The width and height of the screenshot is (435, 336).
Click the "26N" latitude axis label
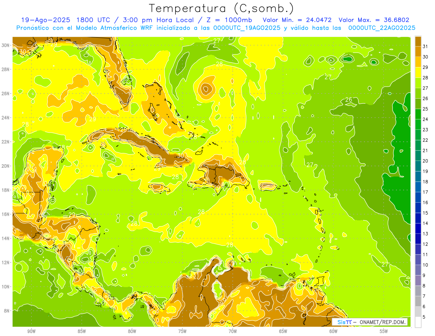[5, 94]
